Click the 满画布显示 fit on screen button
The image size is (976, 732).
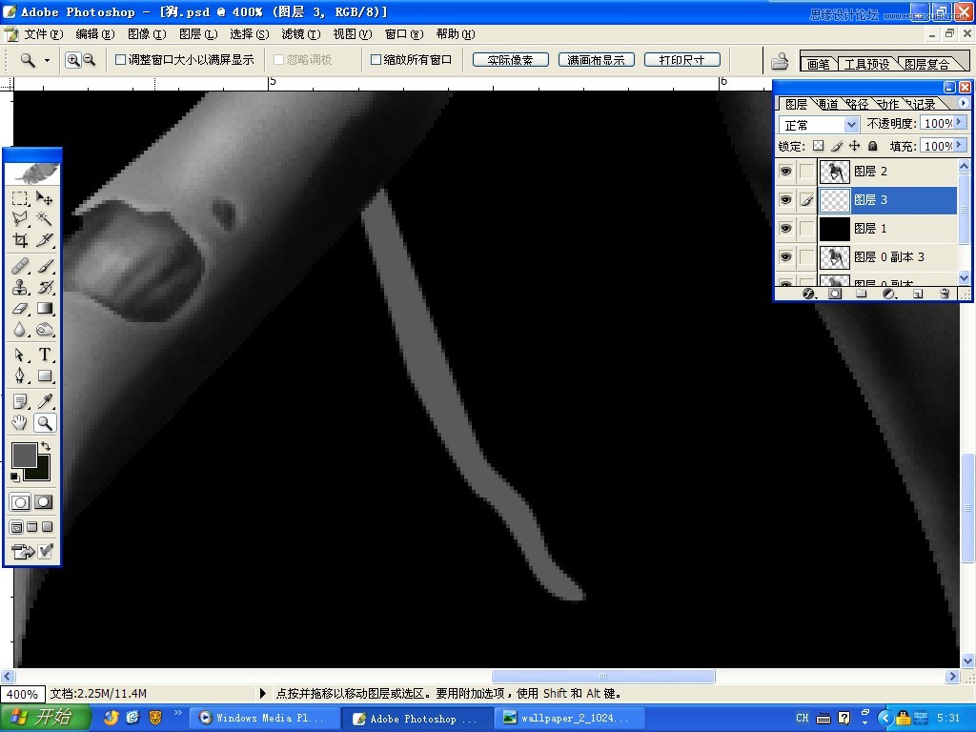click(597, 60)
